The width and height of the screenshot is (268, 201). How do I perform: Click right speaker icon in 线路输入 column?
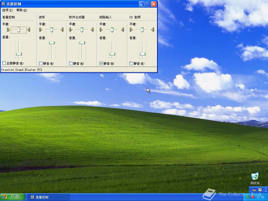(123, 30)
